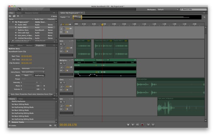
Task: Switch to the Markers tab
Action: (29, 45)
